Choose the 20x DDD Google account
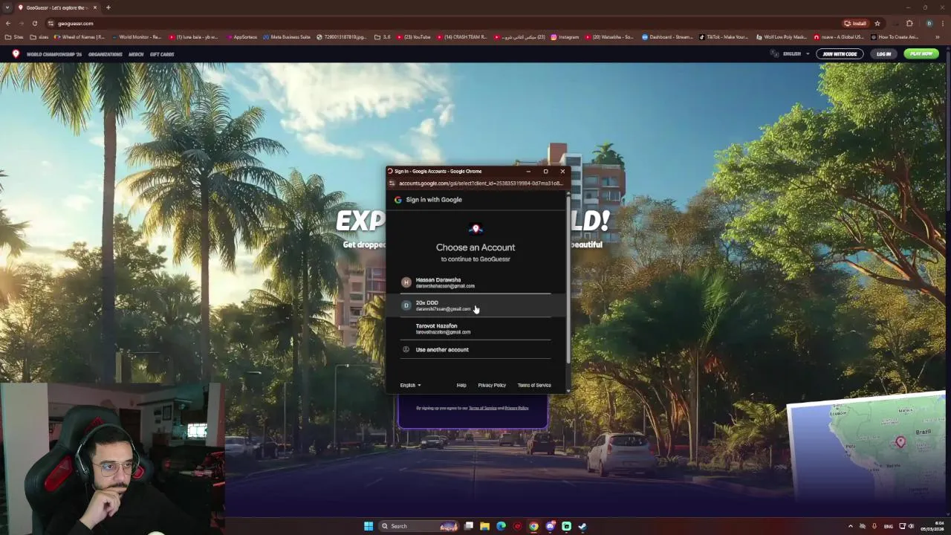Viewport: 951px width, 535px height. coord(475,305)
